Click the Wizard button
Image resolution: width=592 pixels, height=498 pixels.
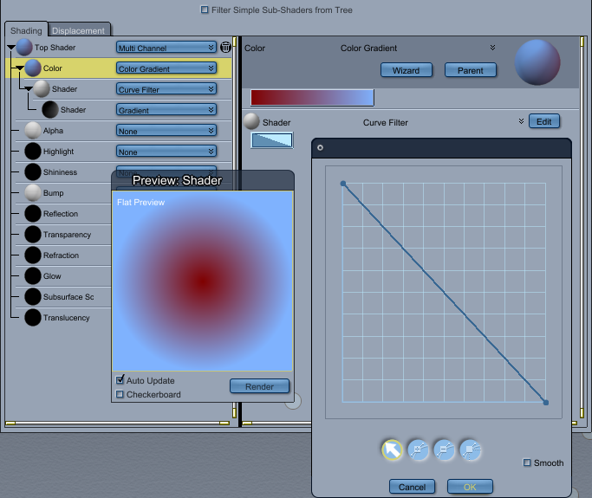click(x=407, y=70)
